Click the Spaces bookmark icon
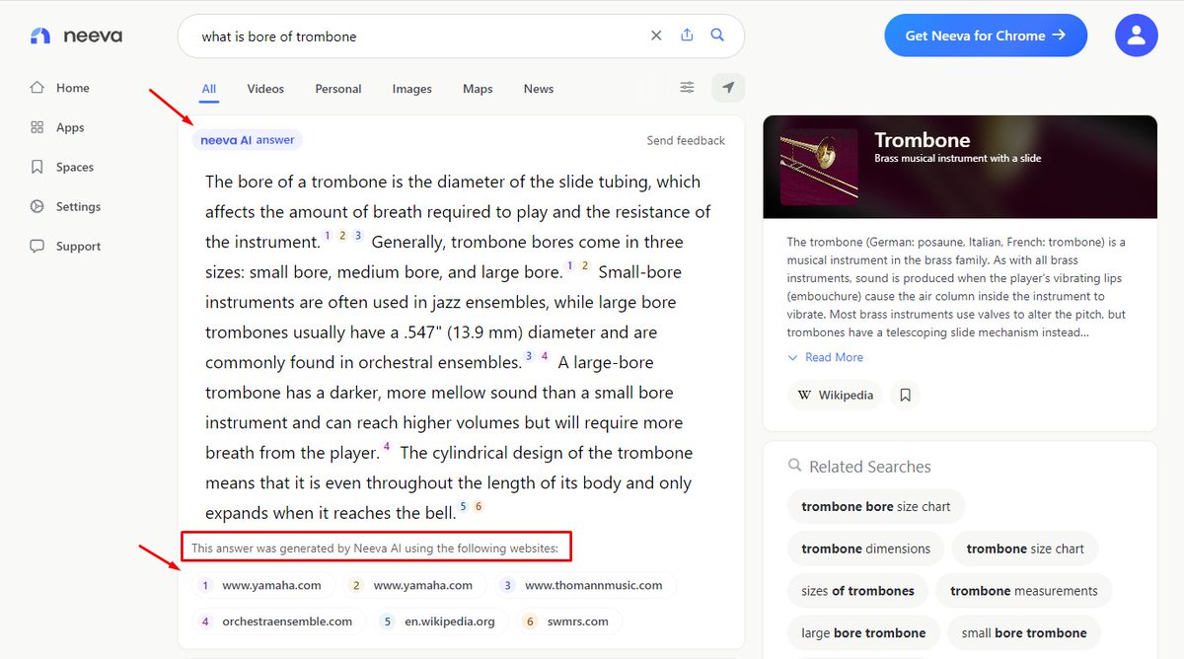This screenshot has height=659, width=1184. pyautogui.click(x=37, y=167)
